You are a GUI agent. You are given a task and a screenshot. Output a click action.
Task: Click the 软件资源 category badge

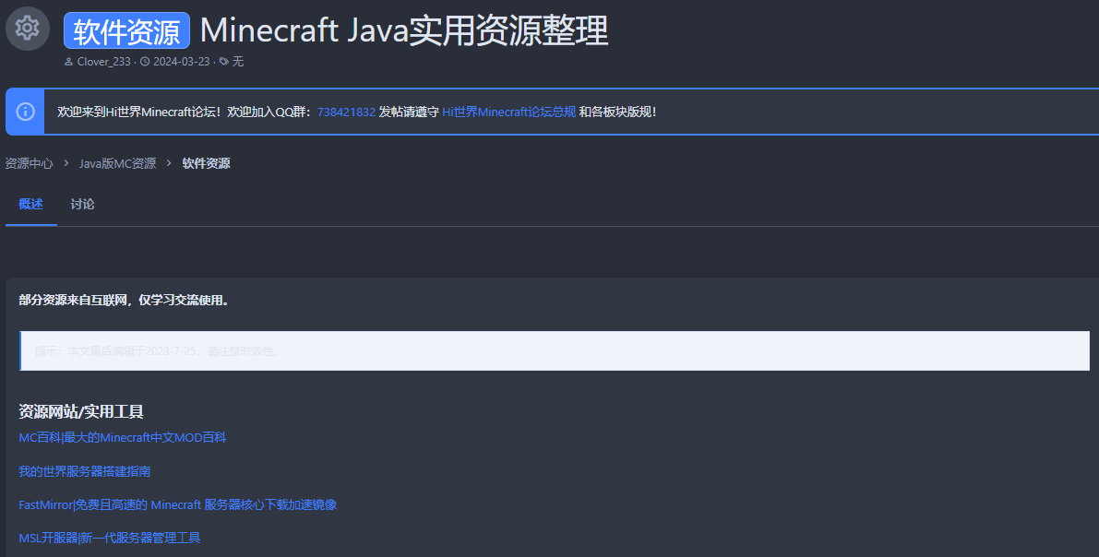pos(126,30)
